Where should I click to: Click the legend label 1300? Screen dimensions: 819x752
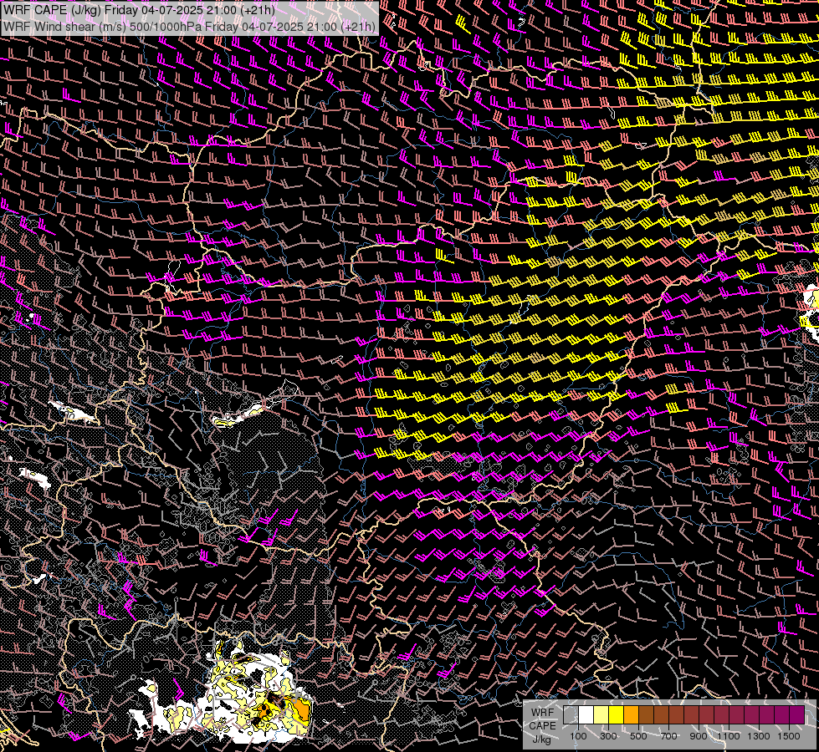(759, 736)
